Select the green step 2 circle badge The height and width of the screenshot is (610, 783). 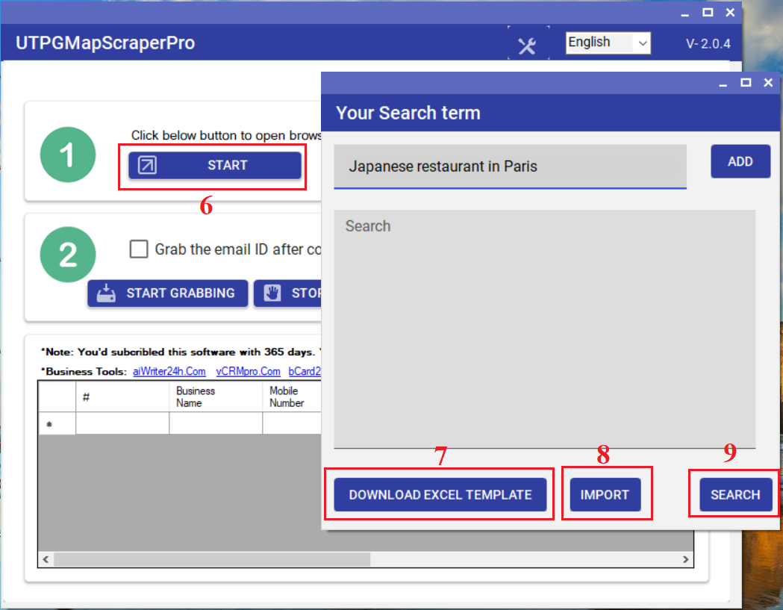click(68, 254)
